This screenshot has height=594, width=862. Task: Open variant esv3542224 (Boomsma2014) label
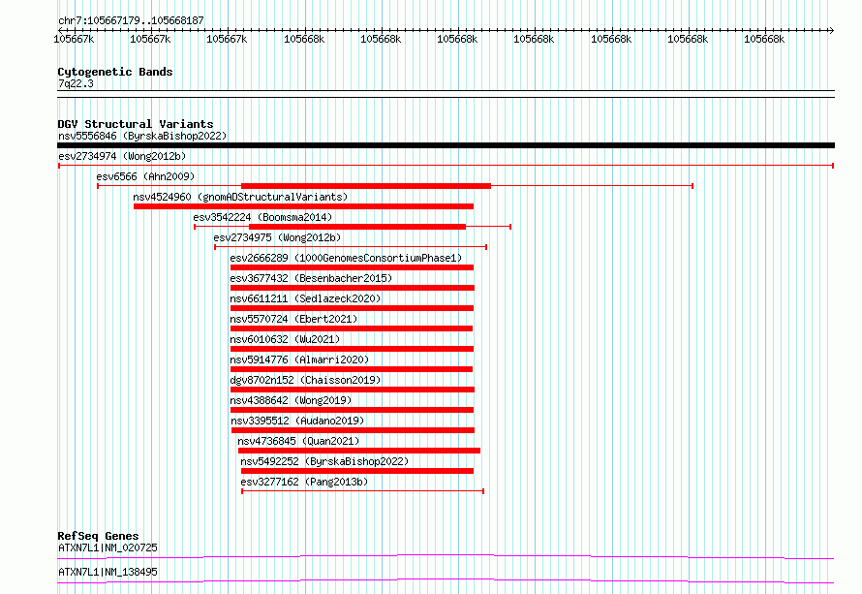262,217
